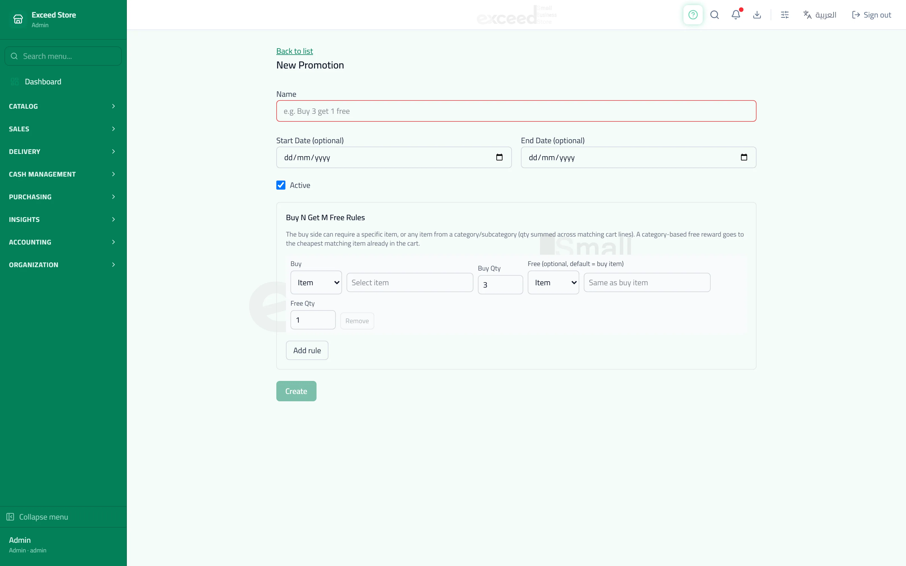Expand the ACCOUNTING menu section

pyautogui.click(x=63, y=242)
